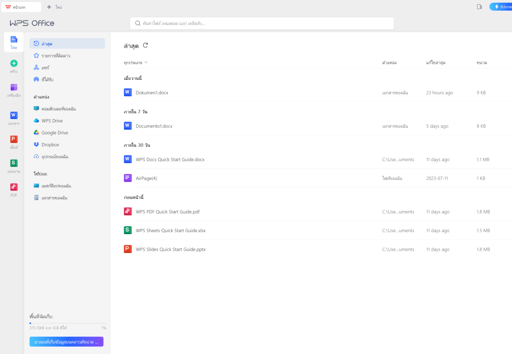Open Google Drive location
This screenshot has width=512, height=354.
[67, 133]
